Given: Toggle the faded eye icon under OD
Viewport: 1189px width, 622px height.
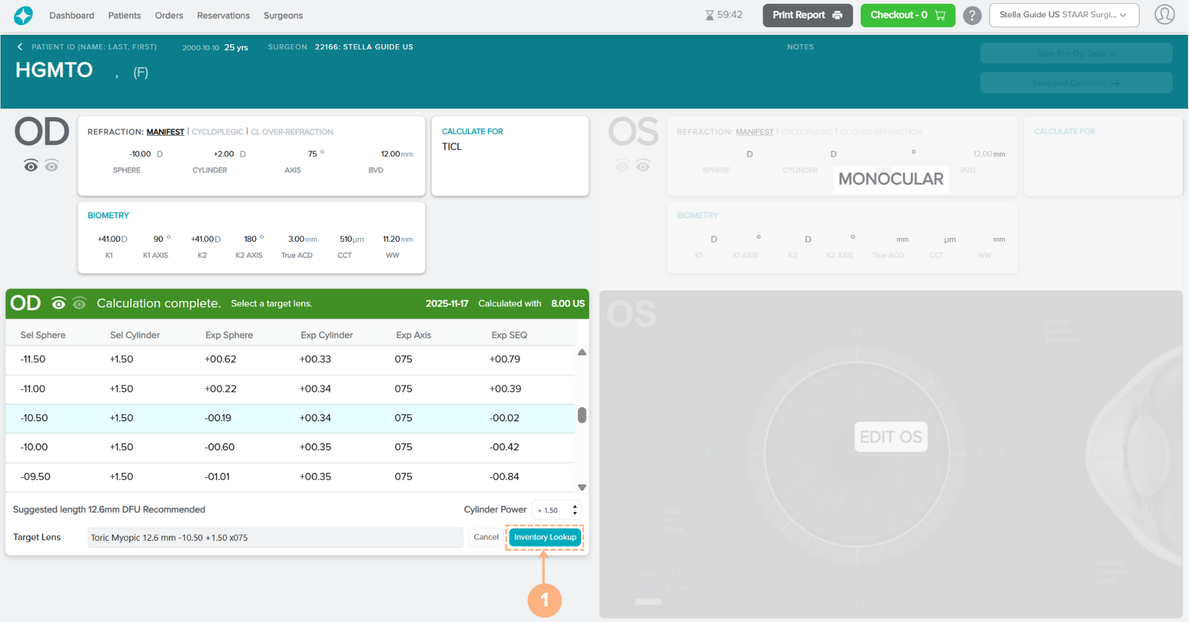Looking at the screenshot, I should pyautogui.click(x=52, y=165).
